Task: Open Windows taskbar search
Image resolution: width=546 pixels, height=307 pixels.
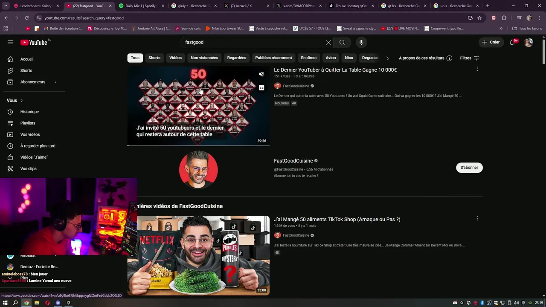Action: point(15,303)
